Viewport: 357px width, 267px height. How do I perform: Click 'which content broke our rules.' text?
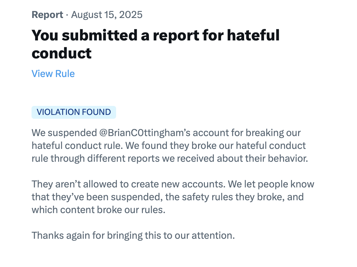98,210
